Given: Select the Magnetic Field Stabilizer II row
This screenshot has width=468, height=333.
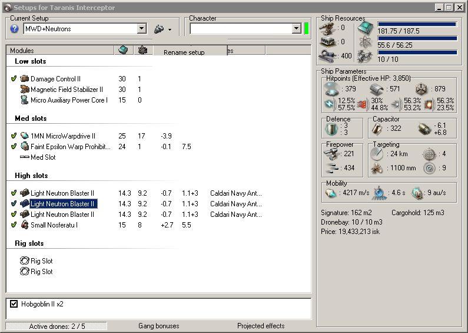Looking at the screenshot, I should 67,90.
